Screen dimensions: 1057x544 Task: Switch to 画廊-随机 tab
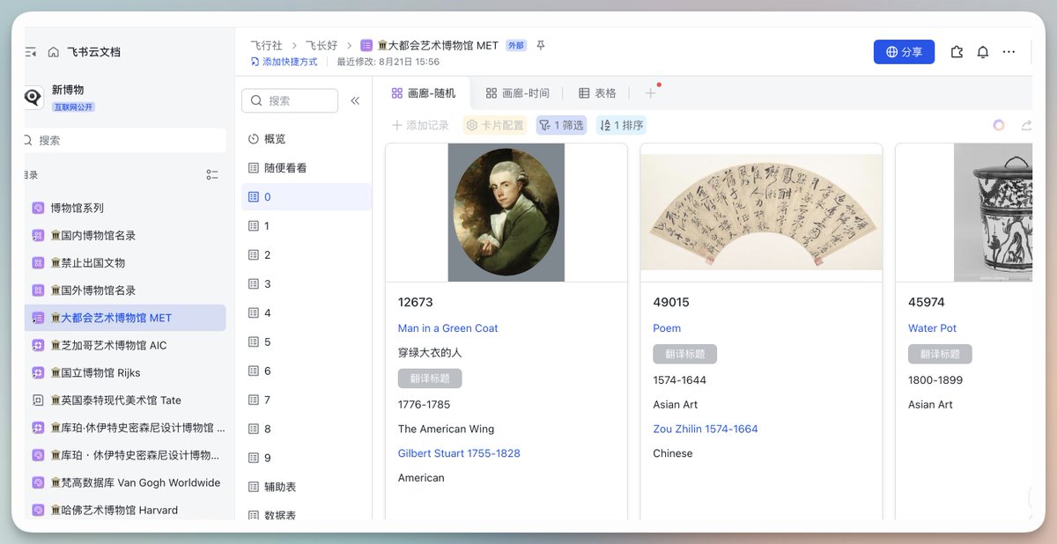(x=424, y=92)
